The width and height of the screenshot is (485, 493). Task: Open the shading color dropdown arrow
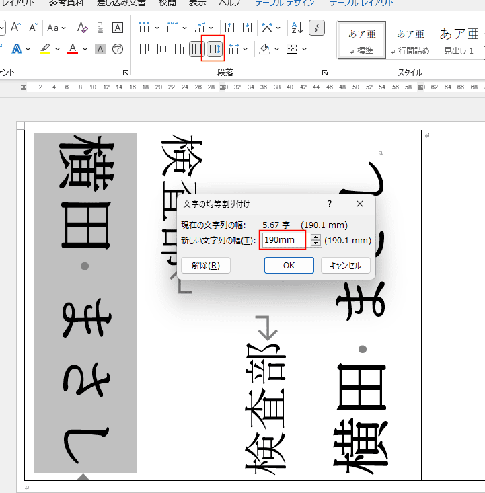[x=276, y=49]
